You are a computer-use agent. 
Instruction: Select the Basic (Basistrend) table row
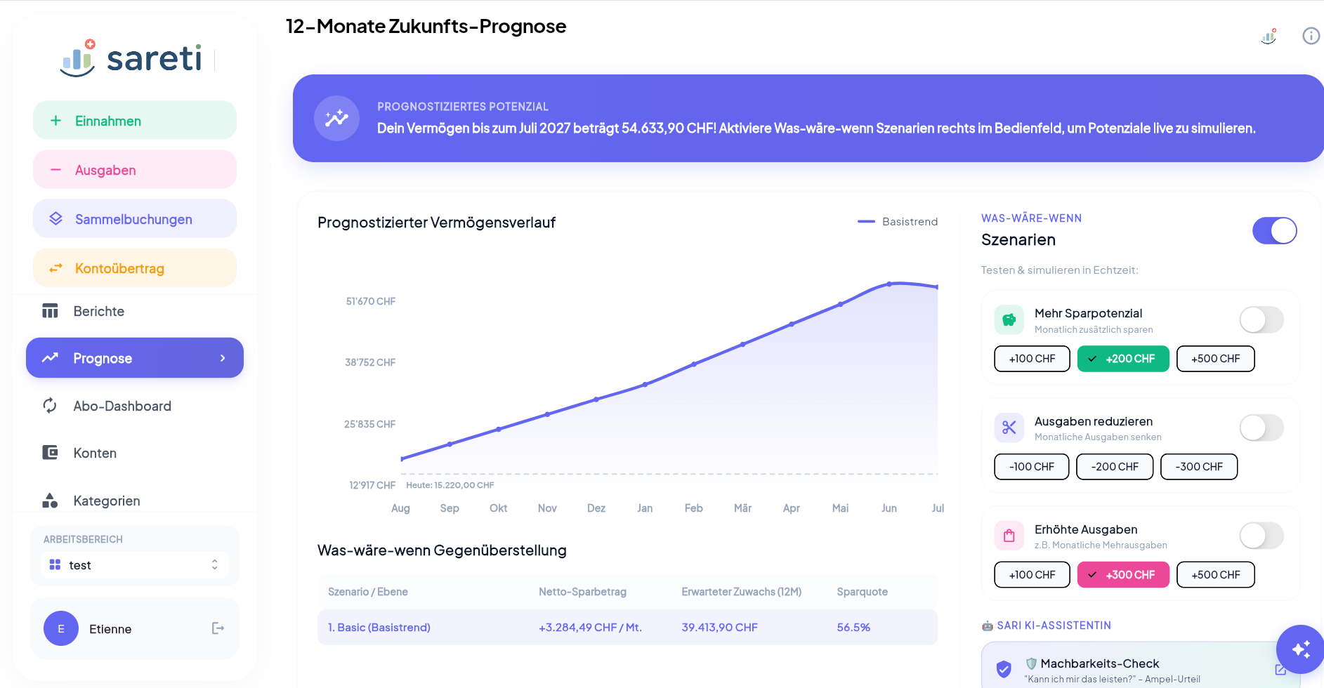point(628,628)
